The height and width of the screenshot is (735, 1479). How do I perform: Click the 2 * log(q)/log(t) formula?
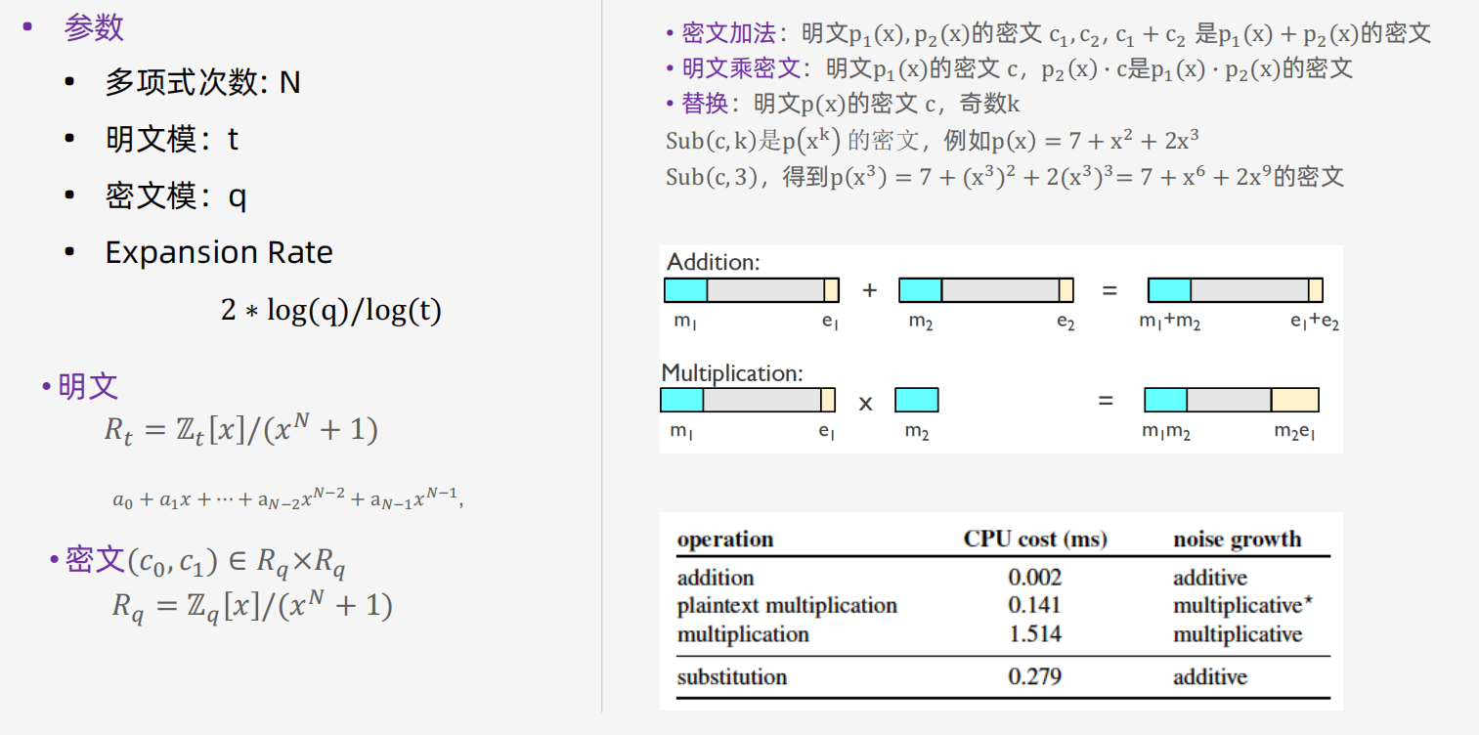point(331,311)
